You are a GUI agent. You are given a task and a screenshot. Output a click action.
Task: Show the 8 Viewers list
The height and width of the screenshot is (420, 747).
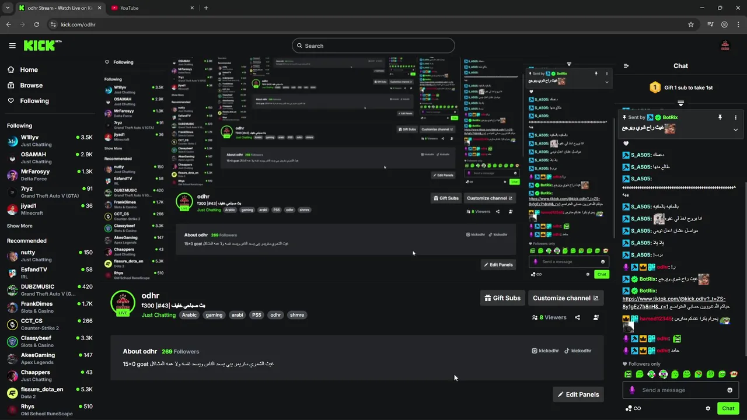click(549, 317)
